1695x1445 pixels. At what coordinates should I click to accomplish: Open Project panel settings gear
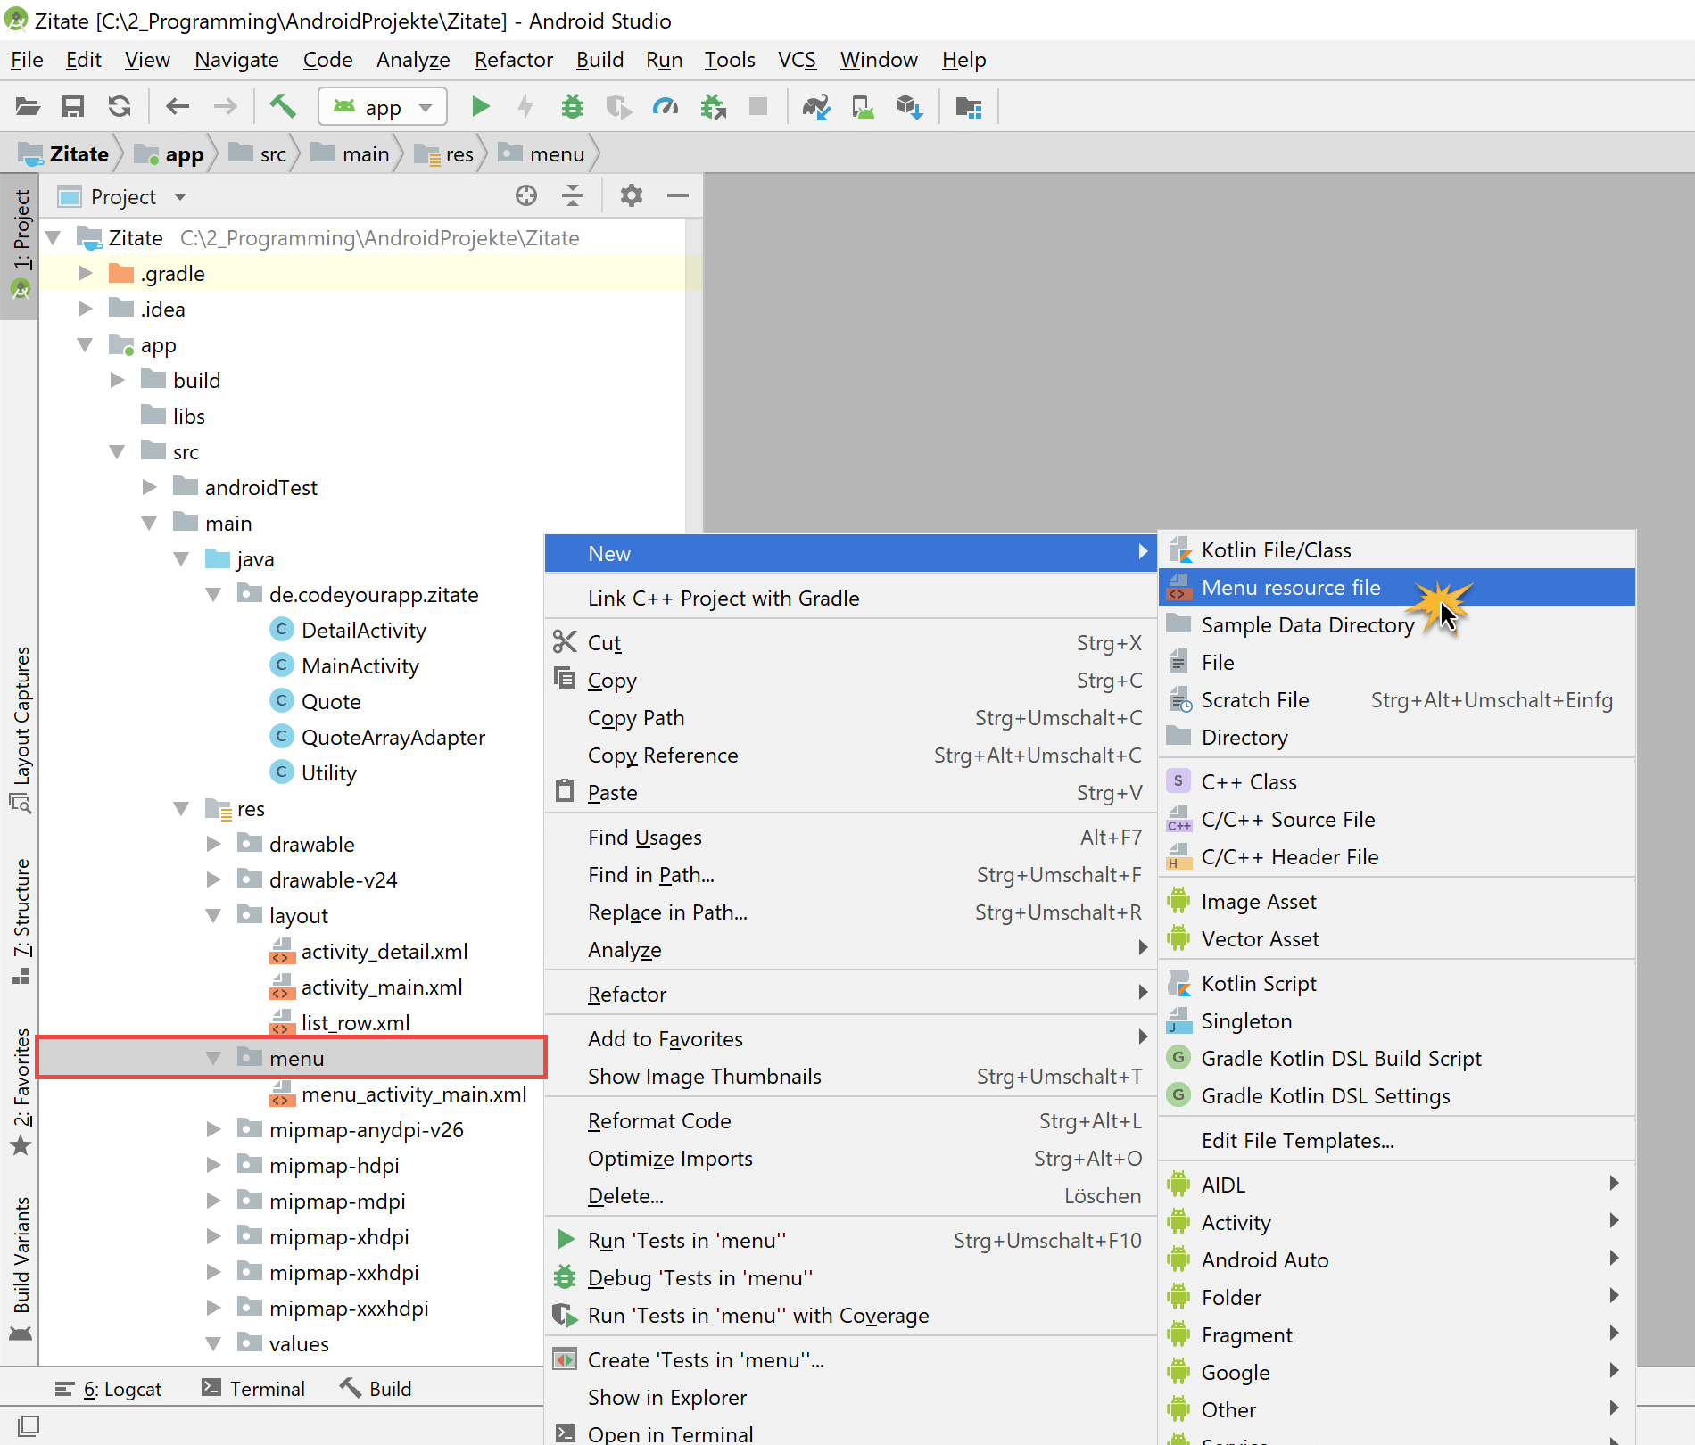click(632, 195)
